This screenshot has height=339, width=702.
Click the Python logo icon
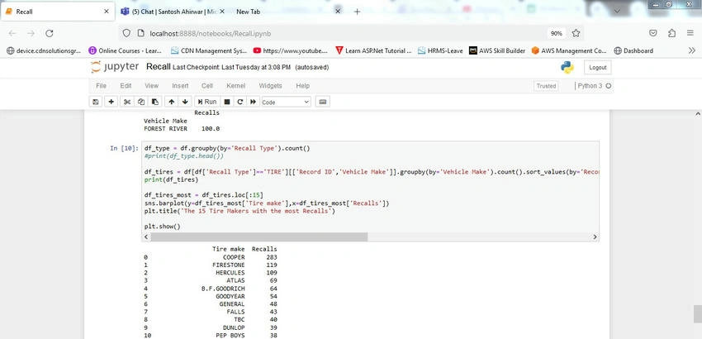[x=567, y=67]
